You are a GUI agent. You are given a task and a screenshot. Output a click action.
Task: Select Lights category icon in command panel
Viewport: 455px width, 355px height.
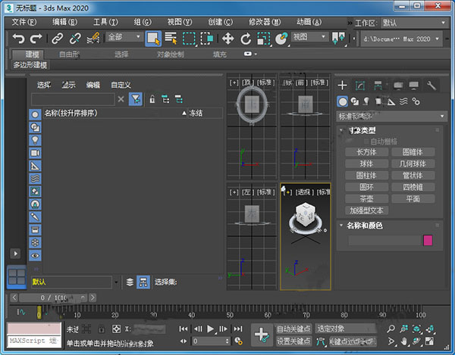pos(366,101)
